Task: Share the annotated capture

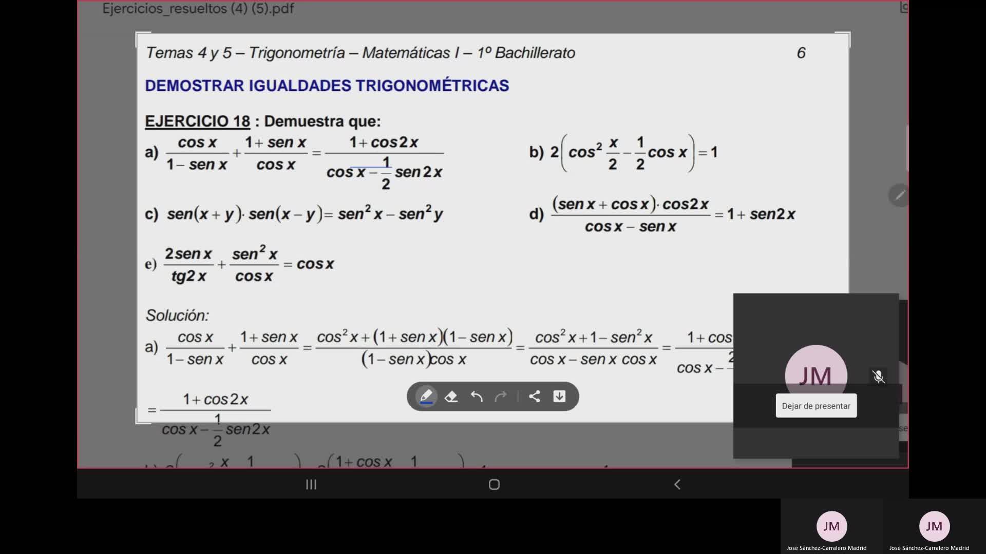Action: (535, 397)
